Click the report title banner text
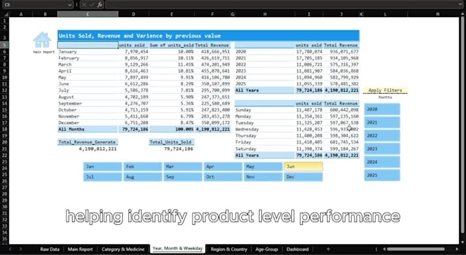 tap(140, 36)
